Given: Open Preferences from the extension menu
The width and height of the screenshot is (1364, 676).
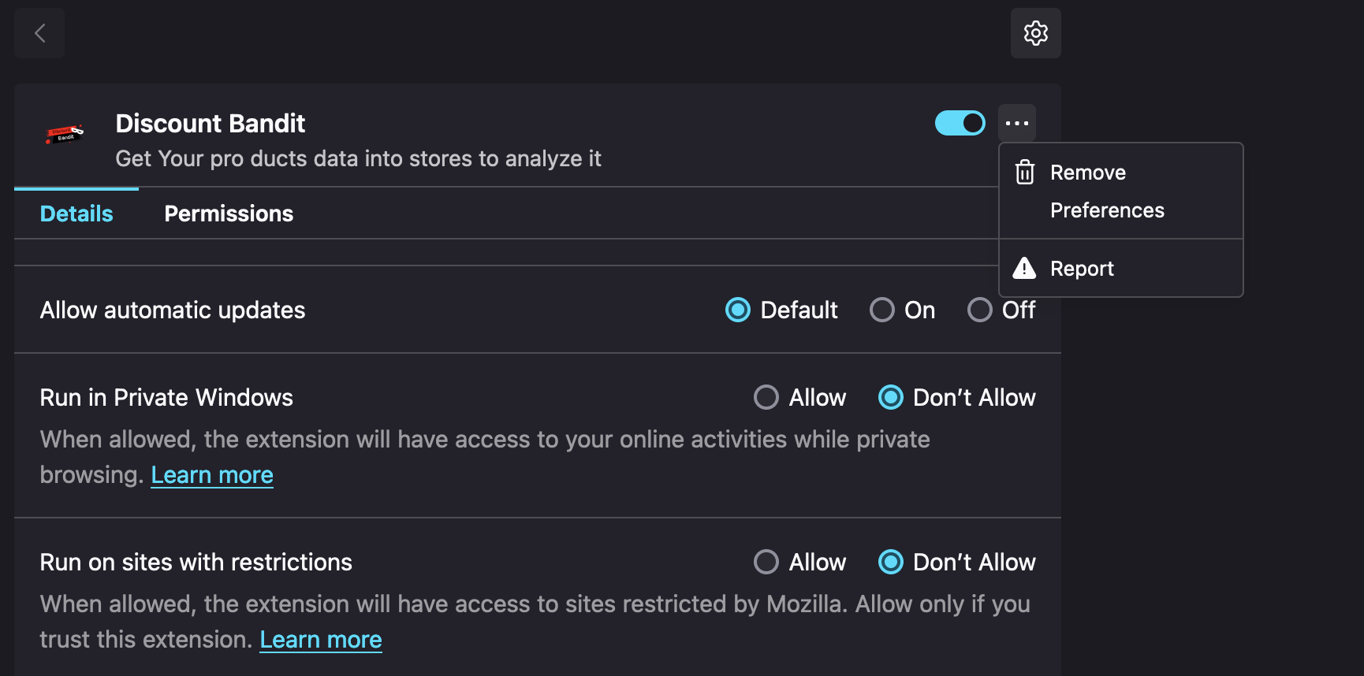Looking at the screenshot, I should pos(1121,210).
